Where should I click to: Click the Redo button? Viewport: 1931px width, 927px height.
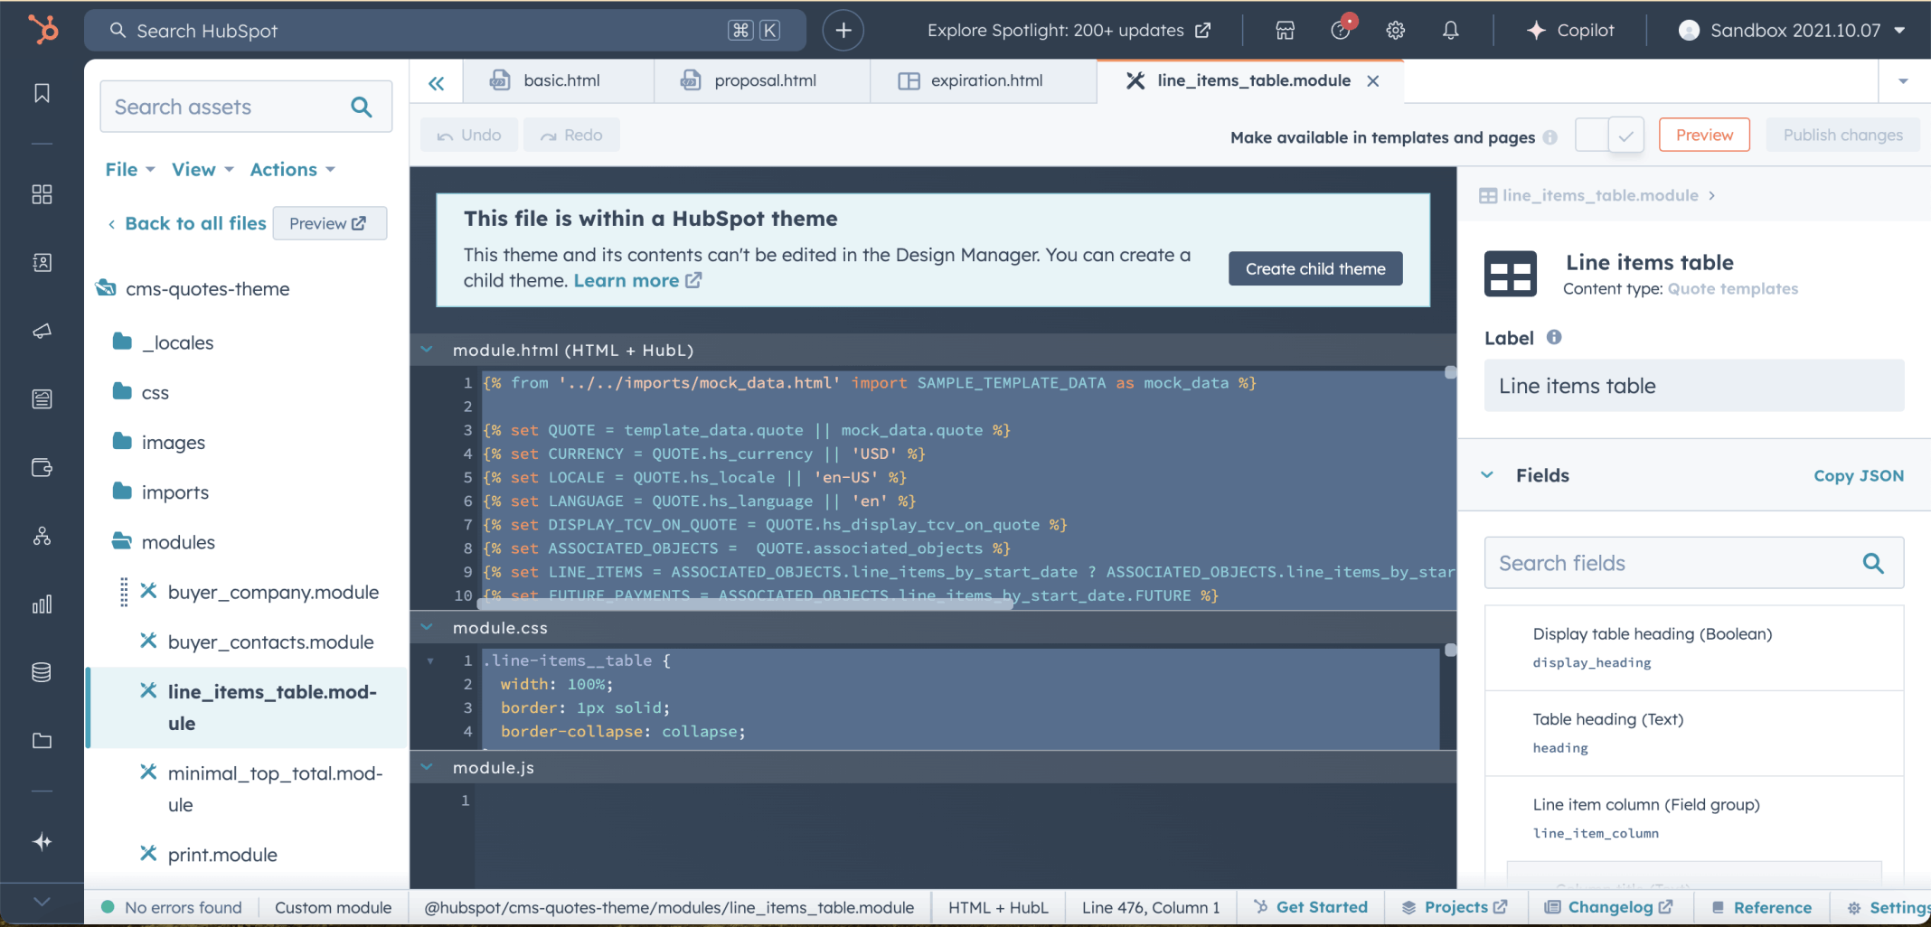coord(571,135)
